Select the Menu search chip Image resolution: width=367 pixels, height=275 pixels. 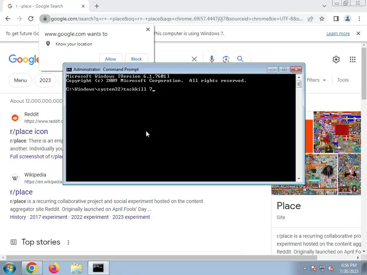pyautogui.click(x=20, y=80)
